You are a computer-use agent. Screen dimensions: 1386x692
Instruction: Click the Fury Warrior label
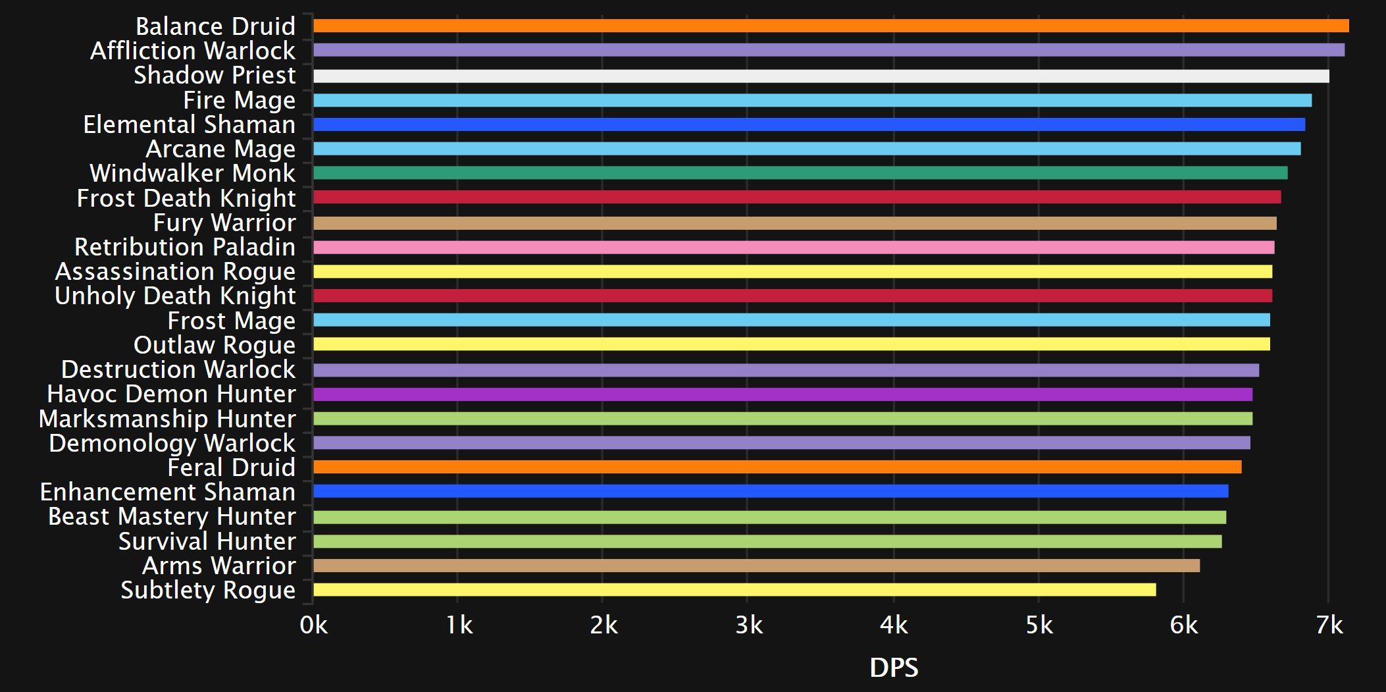tap(224, 223)
